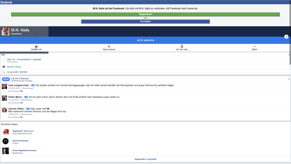This screenshot has height=164, width=291.
Task: Click the Abonnieren feed icon
Action: coord(109,46)
